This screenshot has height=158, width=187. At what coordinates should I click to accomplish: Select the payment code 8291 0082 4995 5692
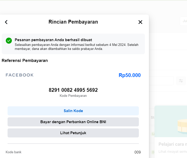(x=73, y=90)
